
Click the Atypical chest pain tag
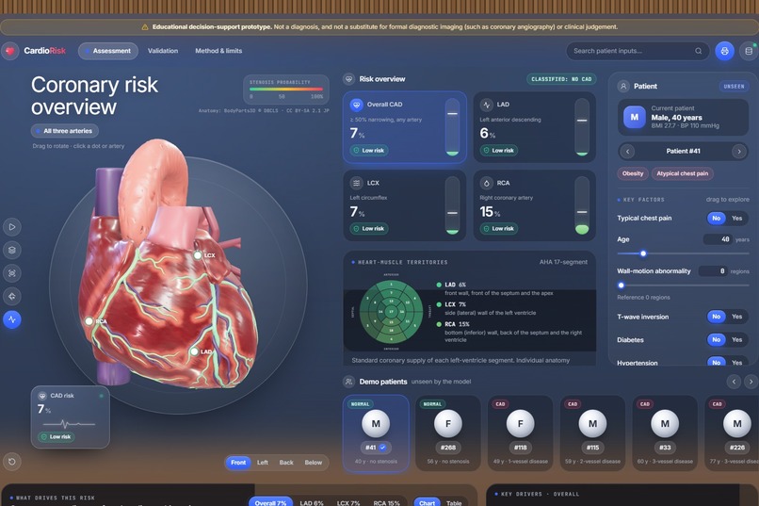click(682, 173)
